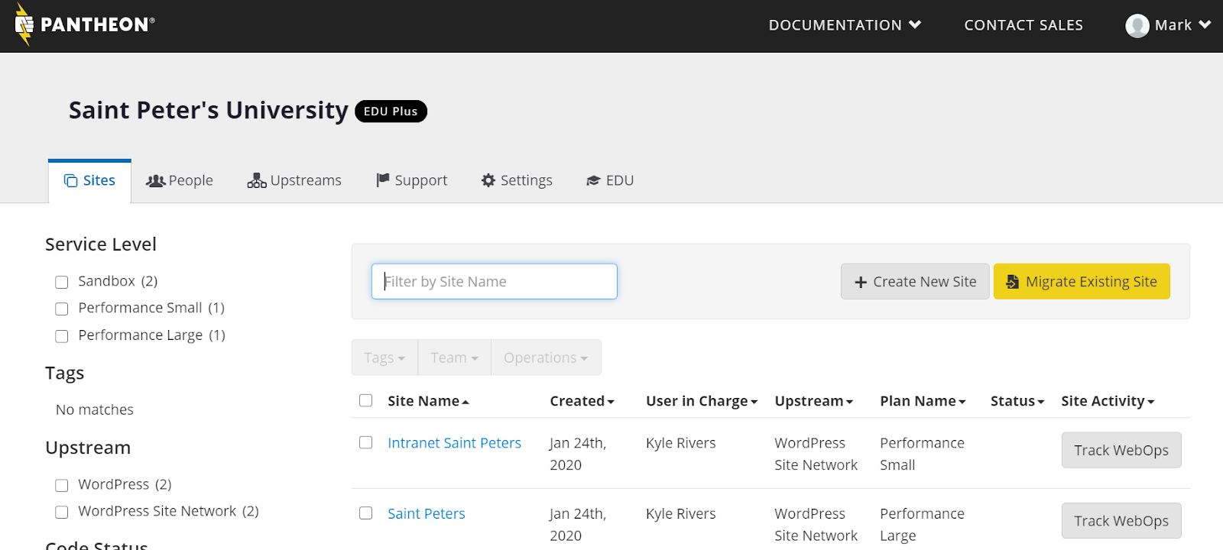
Task: Click the Migrate Existing Site button
Action: pos(1082,281)
